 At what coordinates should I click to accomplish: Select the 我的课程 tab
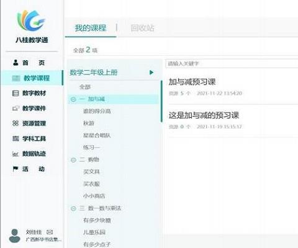coord(91,28)
